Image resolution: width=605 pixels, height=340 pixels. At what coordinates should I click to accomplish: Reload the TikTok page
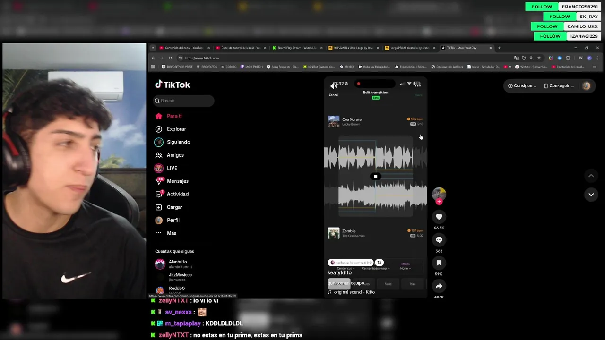[170, 58]
